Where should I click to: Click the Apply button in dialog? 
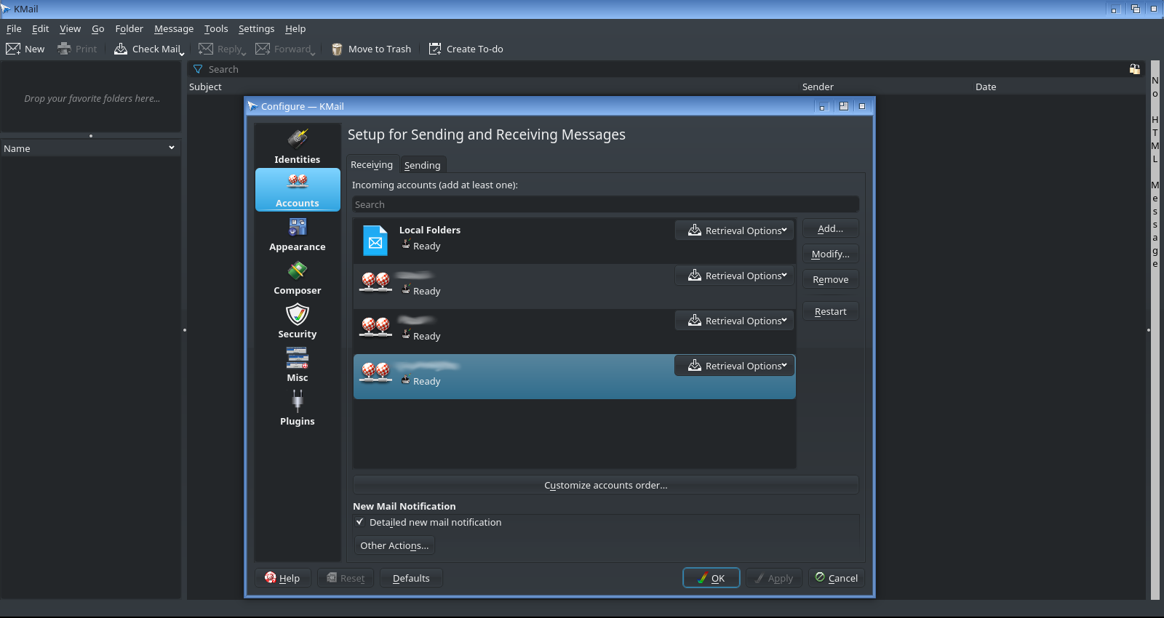point(774,578)
